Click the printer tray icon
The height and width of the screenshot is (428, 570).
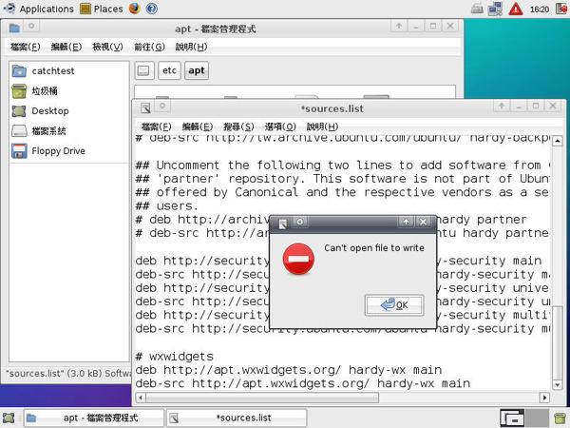point(477,9)
